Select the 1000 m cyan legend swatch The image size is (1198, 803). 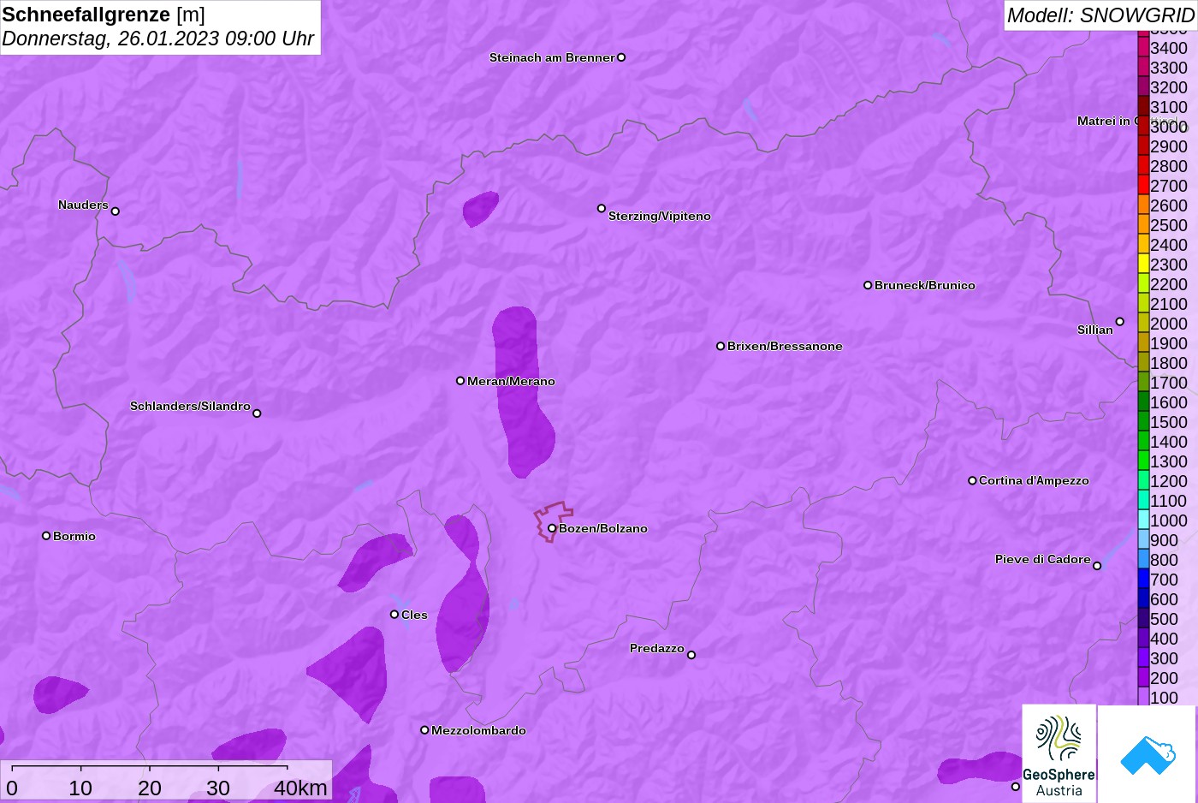1143,520
